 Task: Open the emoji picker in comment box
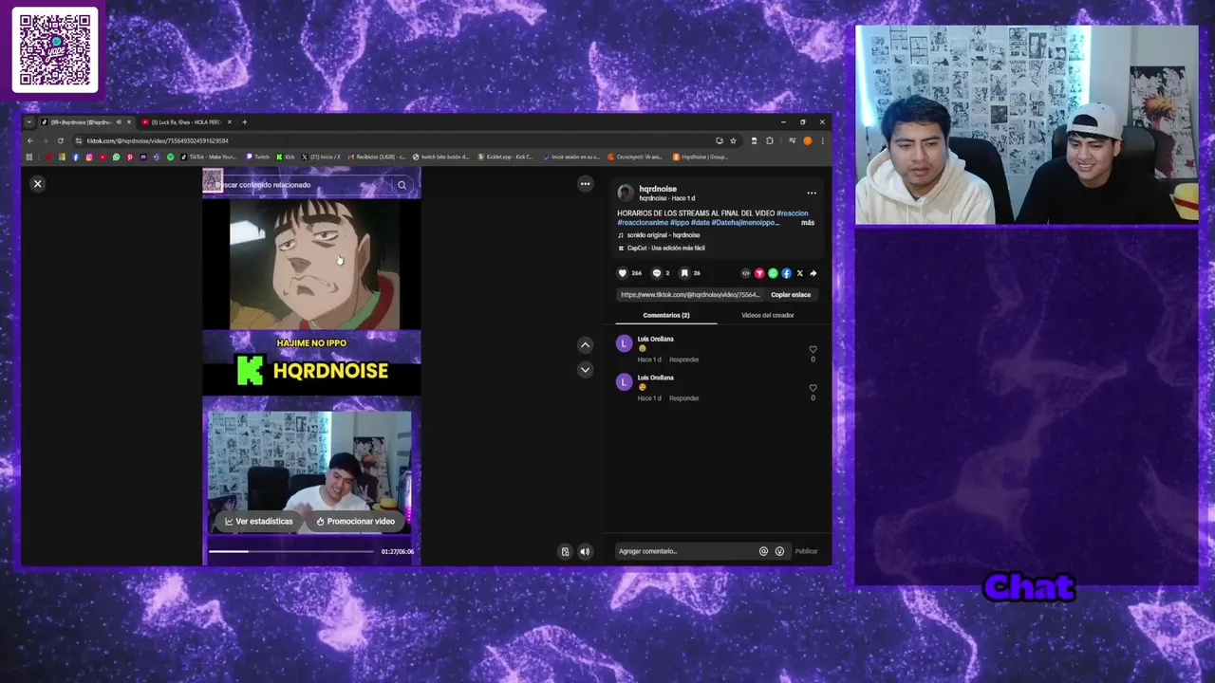[x=779, y=551]
